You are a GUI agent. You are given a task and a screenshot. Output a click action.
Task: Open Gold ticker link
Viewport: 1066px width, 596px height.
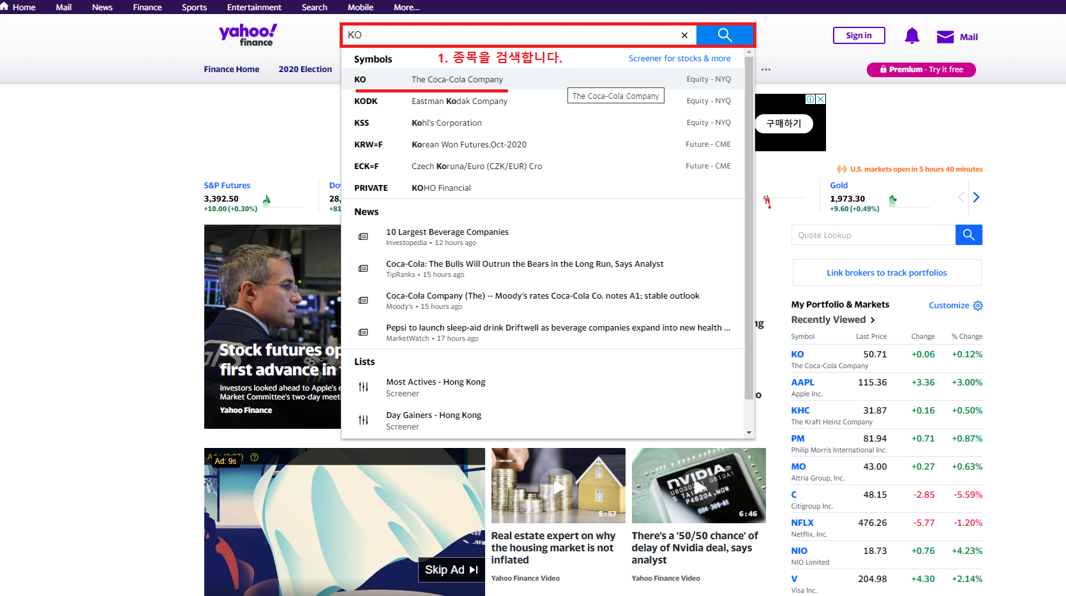point(839,185)
